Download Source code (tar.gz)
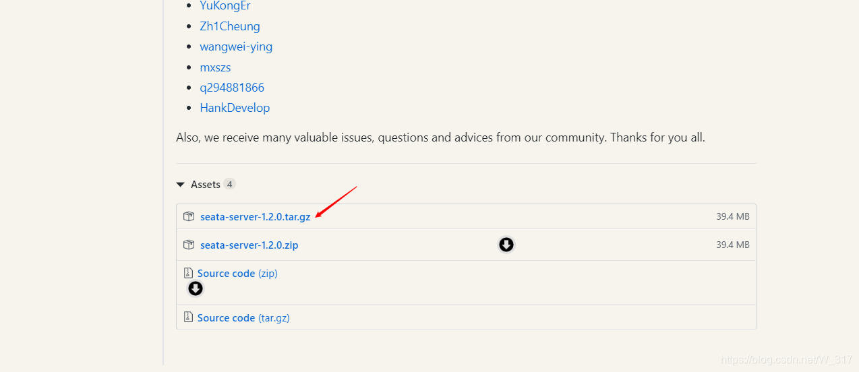This screenshot has height=372, width=859. 243,318
